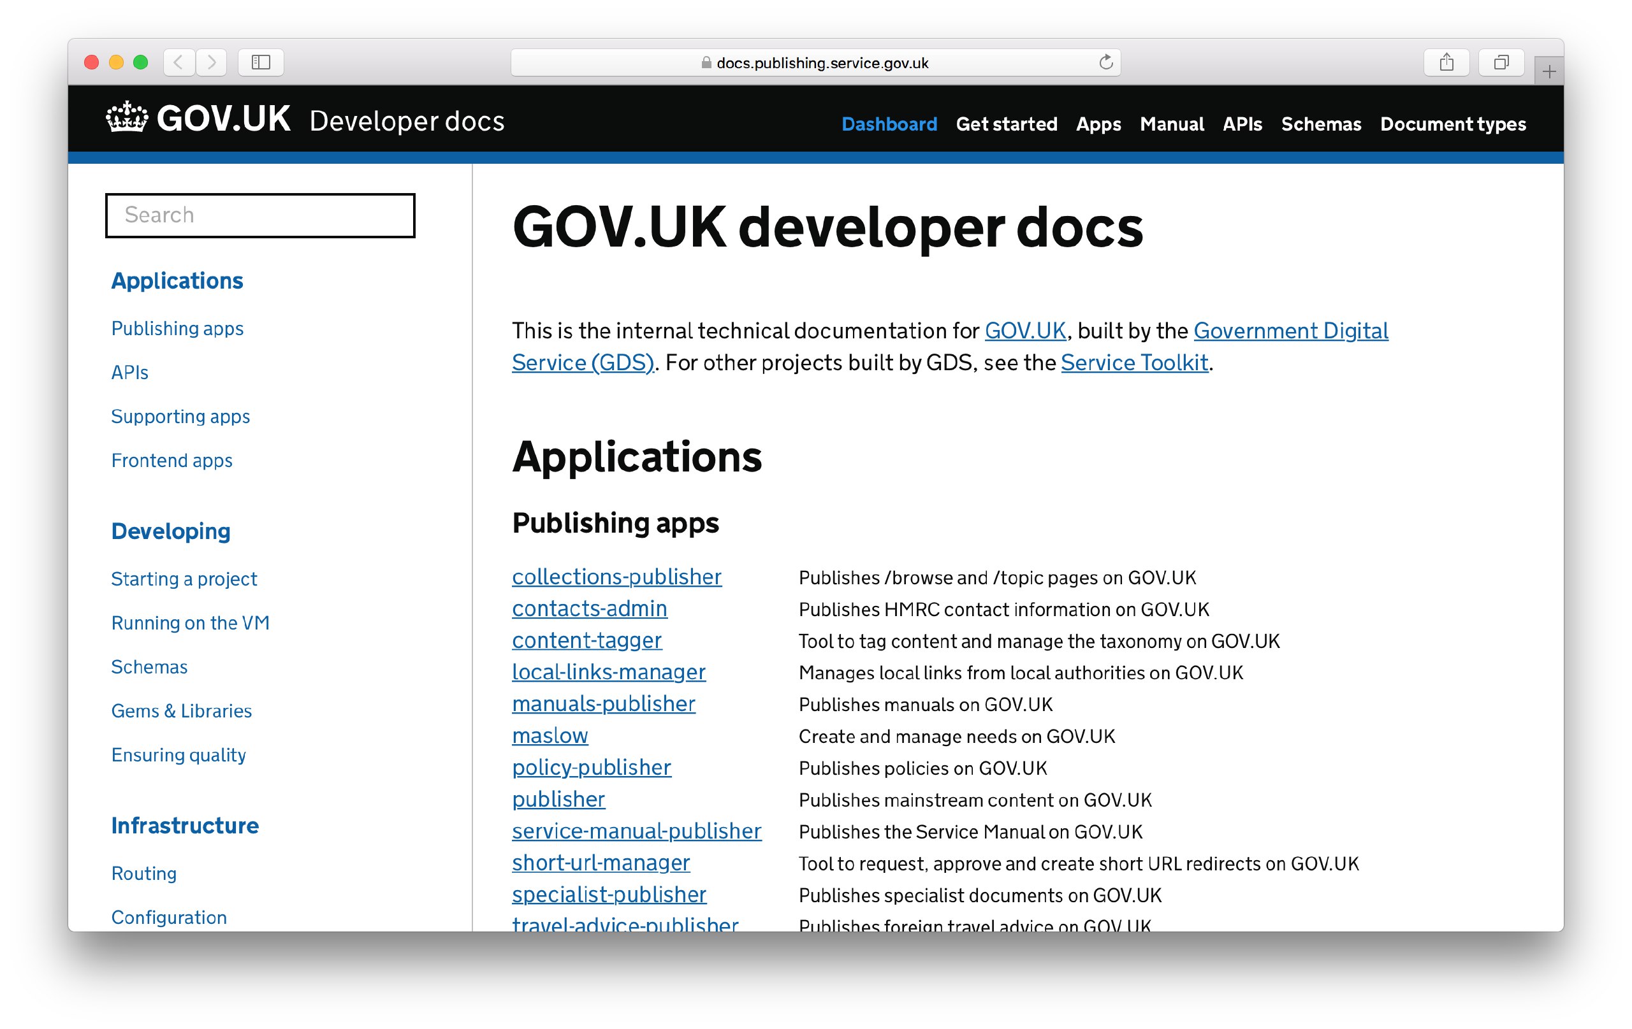Click the address bar URL field
This screenshot has width=1632, height=1029.
(815, 62)
